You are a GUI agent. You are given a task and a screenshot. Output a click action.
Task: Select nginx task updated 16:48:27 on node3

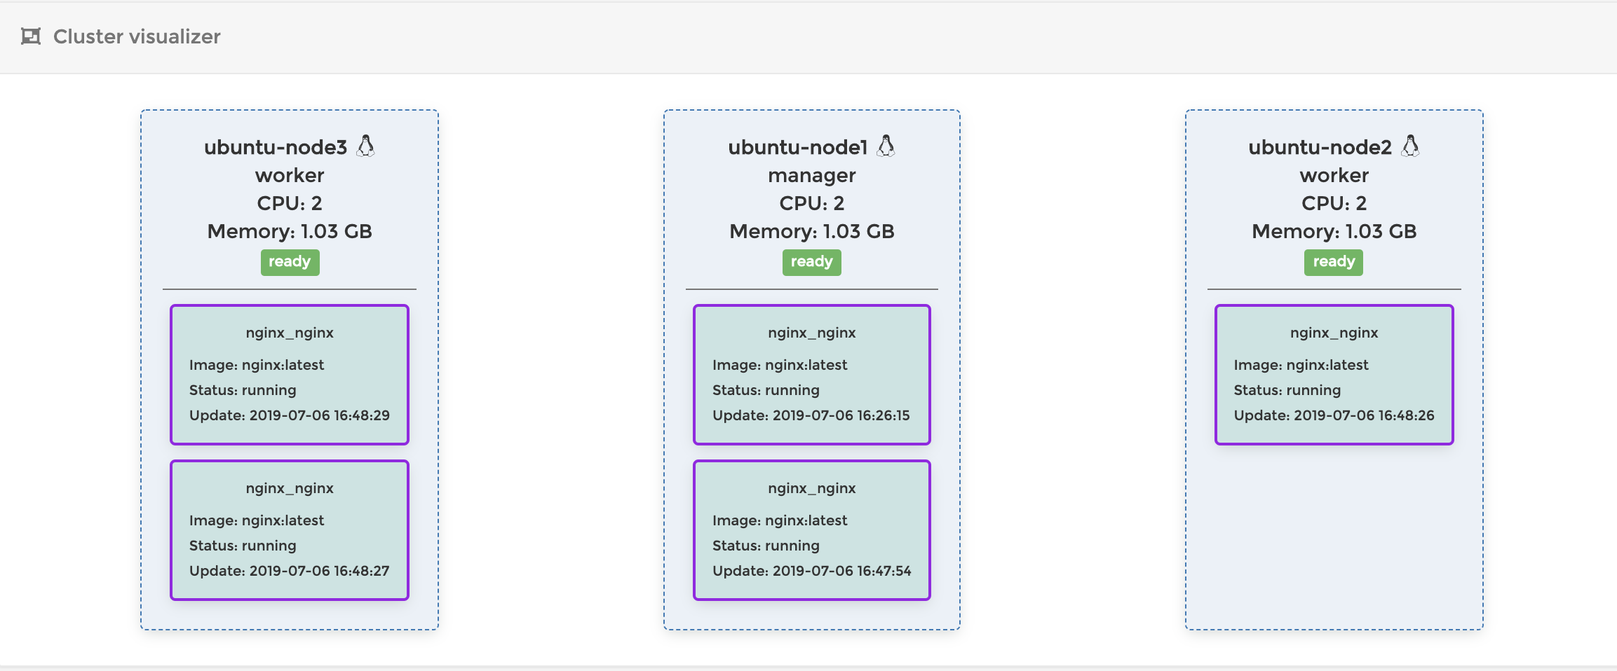click(x=290, y=530)
